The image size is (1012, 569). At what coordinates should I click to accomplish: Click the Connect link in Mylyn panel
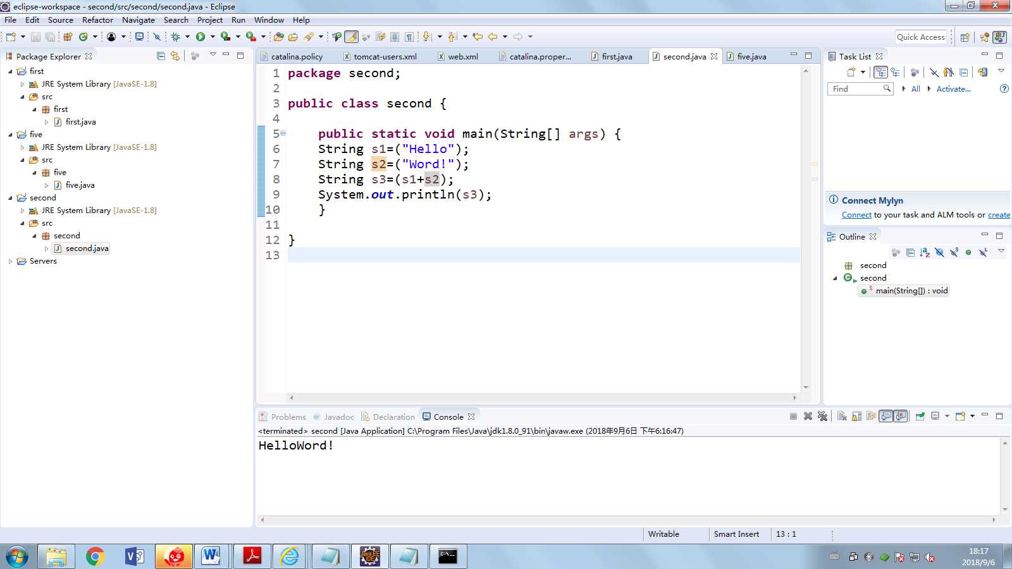[x=856, y=215]
